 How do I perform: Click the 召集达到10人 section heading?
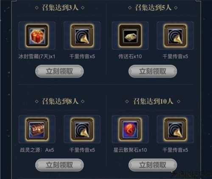(153, 101)
